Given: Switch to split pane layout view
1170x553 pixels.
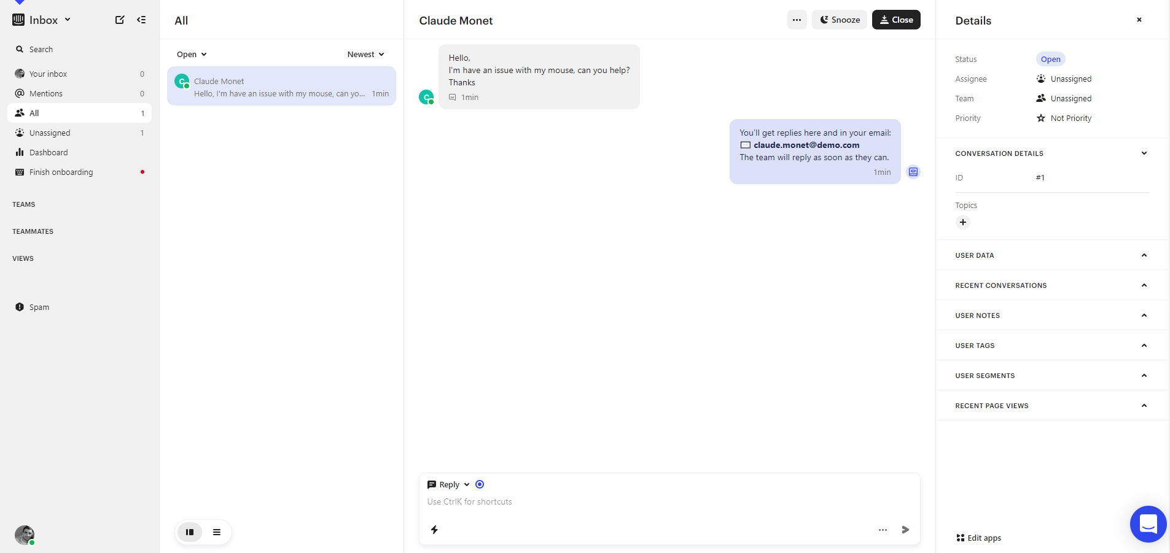Looking at the screenshot, I should click(190, 532).
